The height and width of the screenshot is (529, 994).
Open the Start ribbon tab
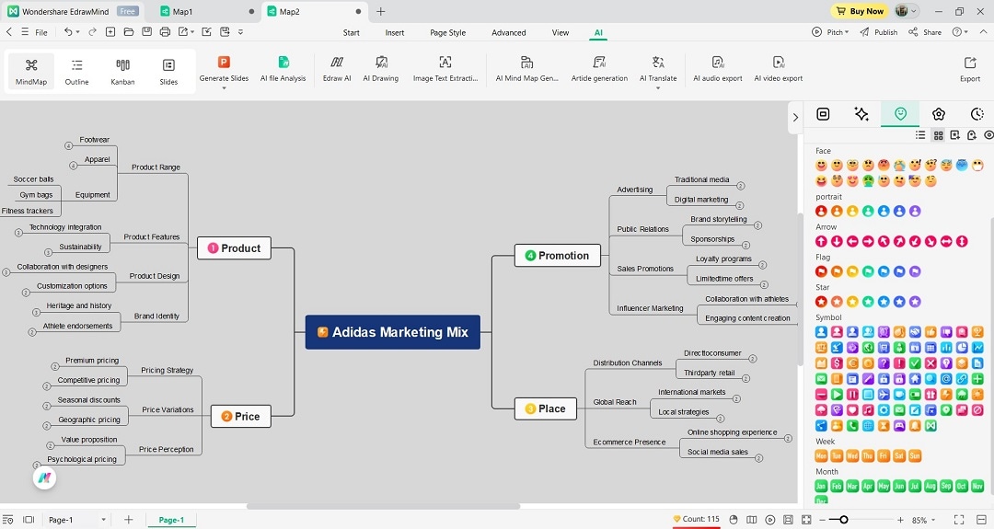coord(352,32)
